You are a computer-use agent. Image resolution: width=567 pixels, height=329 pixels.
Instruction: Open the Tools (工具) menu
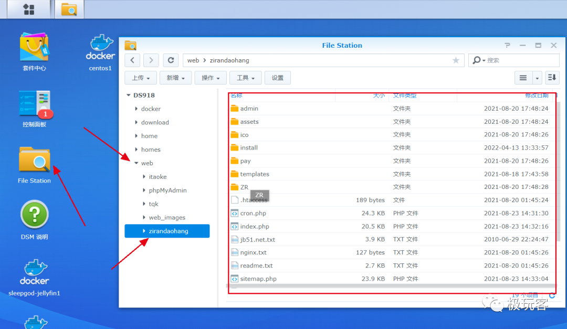click(246, 78)
